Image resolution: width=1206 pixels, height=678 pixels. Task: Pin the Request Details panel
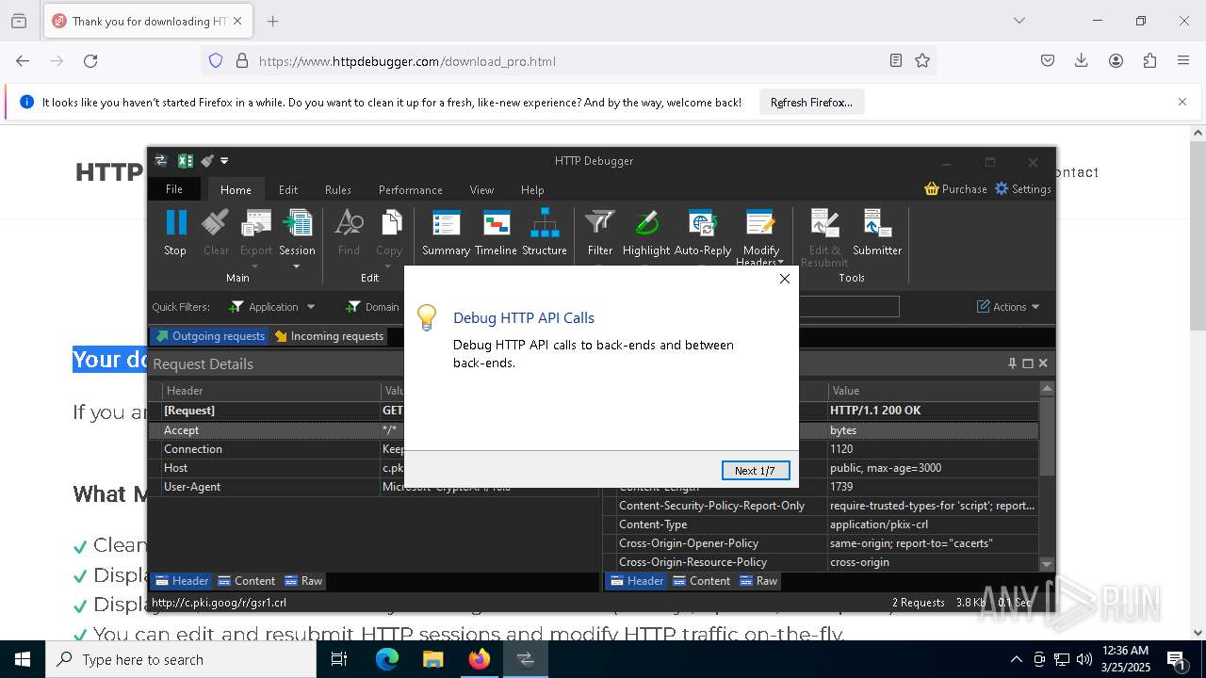tap(1012, 363)
